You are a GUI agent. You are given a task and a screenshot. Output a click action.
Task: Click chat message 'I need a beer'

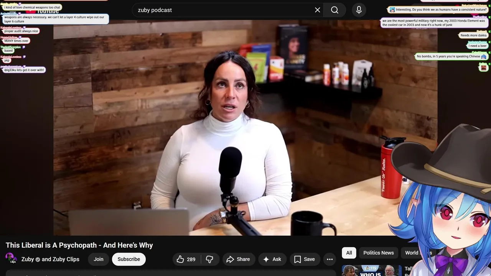pos(478,46)
